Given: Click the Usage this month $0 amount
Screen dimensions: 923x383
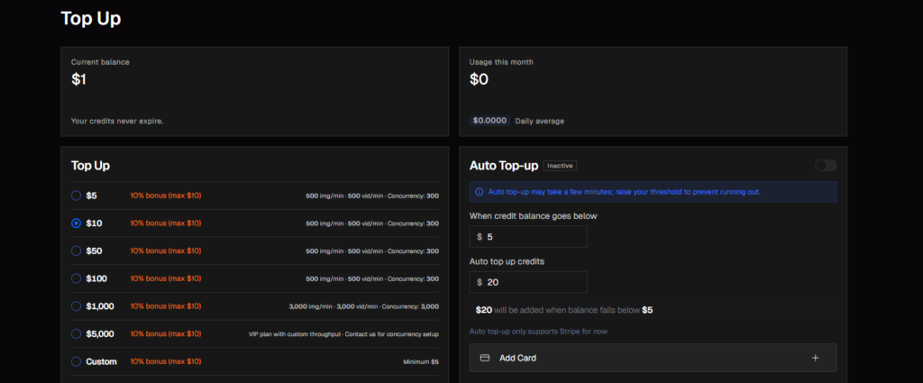Looking at the screenshot, I should coord(479,79).
